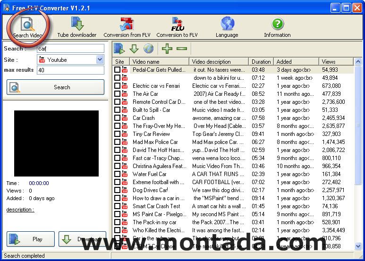Click Youtube icon on Dog Drives Car! row

(x=125, y=190)
